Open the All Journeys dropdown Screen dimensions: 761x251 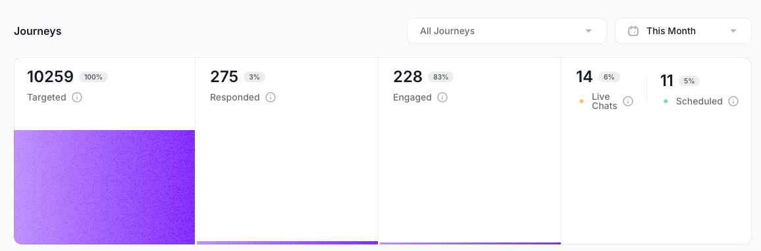click(507, 31)
